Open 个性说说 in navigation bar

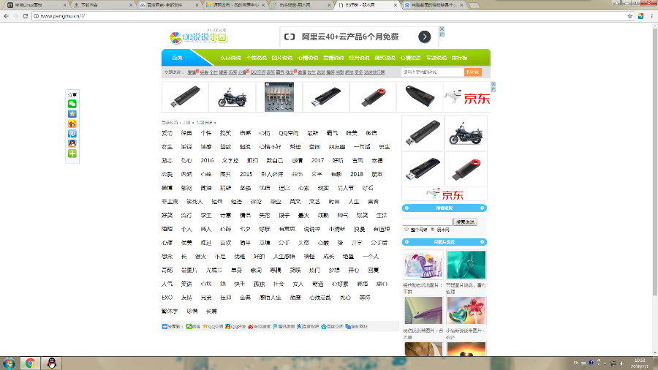click(x=257, y=58)
